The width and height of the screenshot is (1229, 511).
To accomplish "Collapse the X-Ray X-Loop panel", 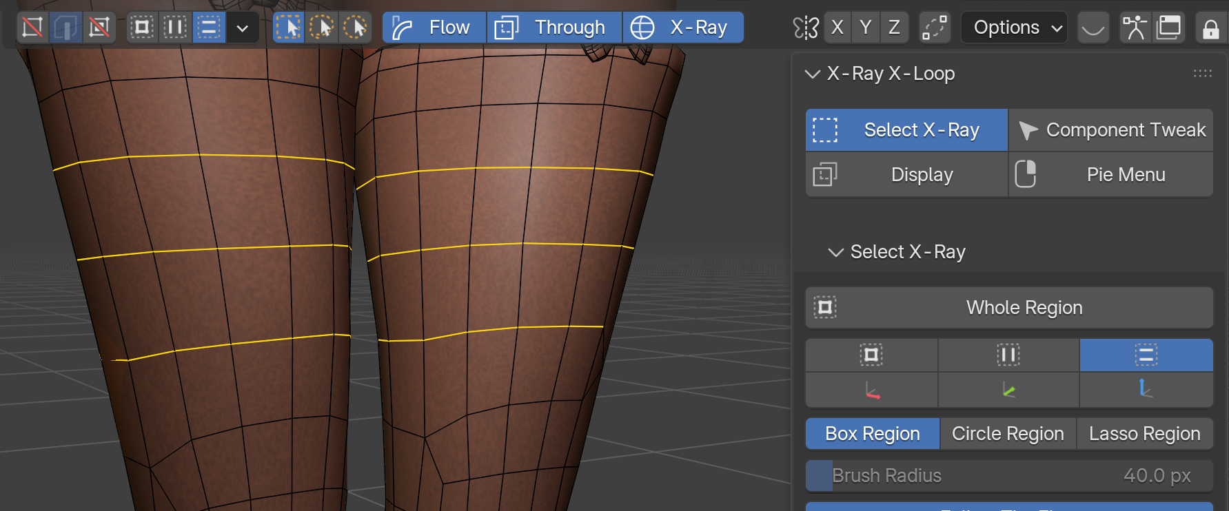I will (813, 74).
